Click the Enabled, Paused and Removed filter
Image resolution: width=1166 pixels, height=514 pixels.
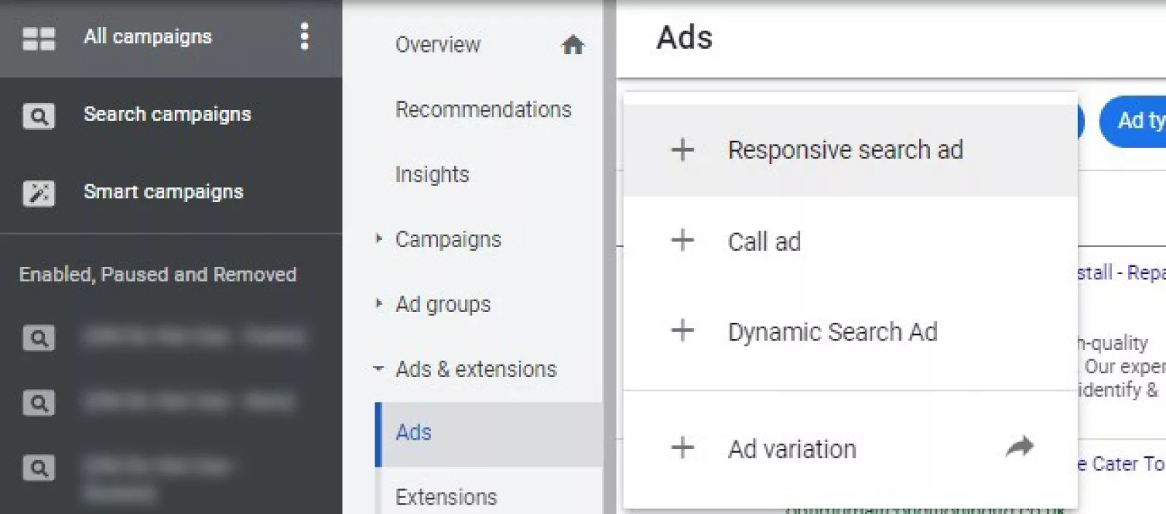click(157, 275)
